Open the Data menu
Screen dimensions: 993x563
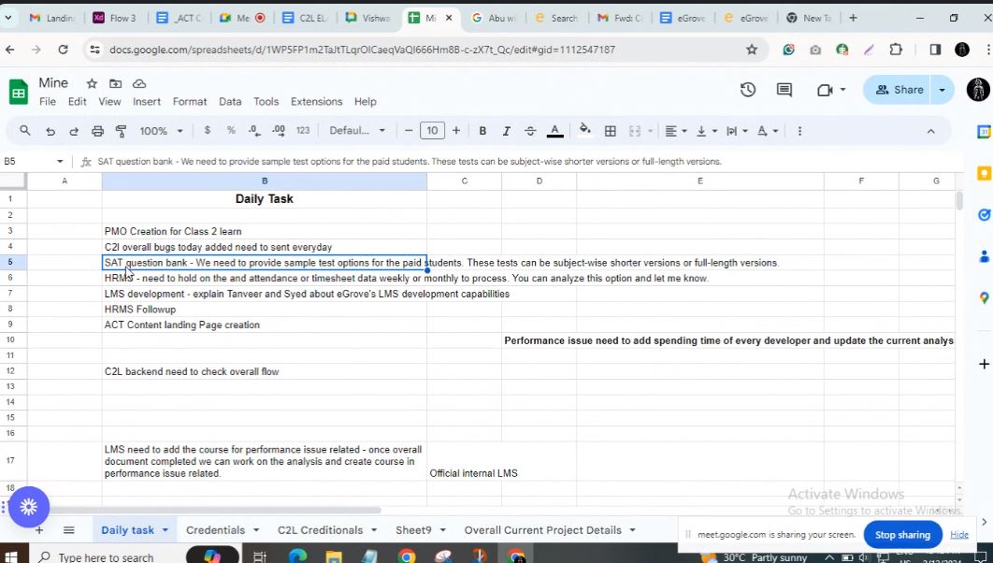pos(230,101)
